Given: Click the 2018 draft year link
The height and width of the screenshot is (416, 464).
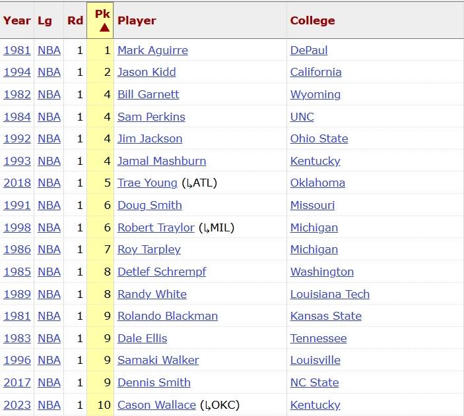Looking at the screenshot, I should coord(17,183).
